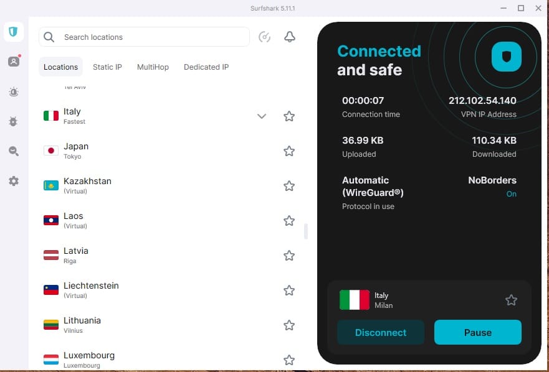Click the locations list scrollbar thumb

(x=306, y=231)
